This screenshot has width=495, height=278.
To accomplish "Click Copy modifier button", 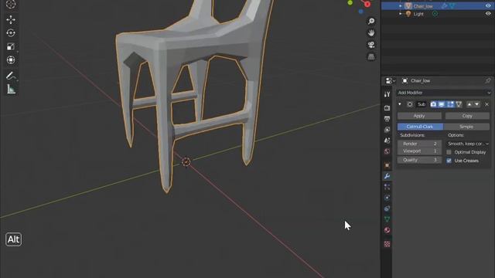I will pos(467,116).
